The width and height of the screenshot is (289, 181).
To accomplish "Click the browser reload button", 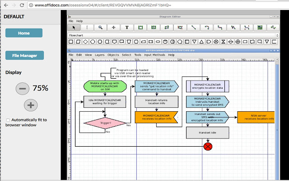I will [23, 5].
